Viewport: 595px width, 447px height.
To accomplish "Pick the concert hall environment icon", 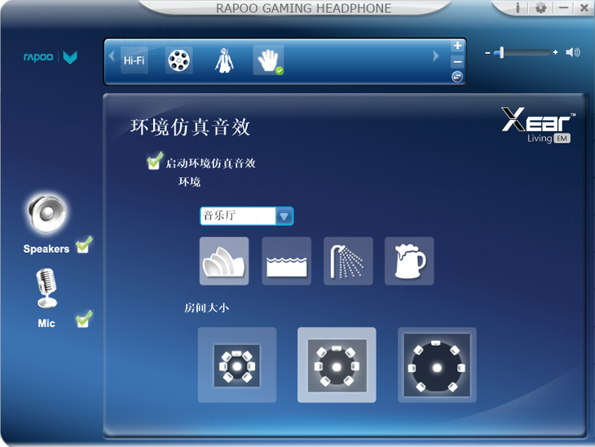I will click(224, 261).
